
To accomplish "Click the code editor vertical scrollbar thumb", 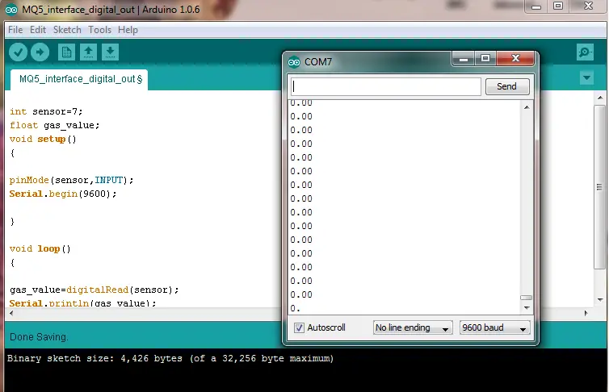I will click(599, 187).
